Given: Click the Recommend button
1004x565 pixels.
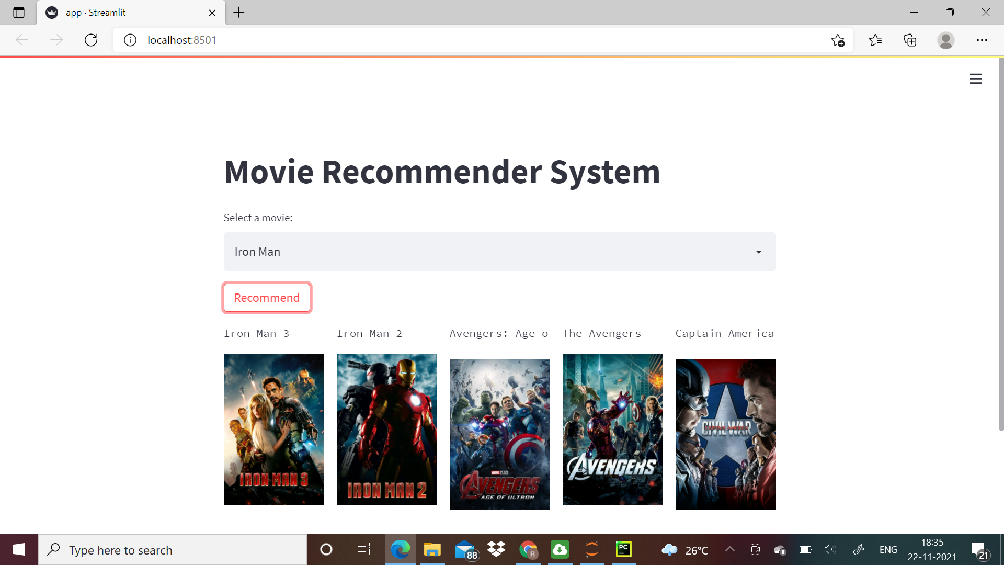Looking at the screenshot, I should pos(267,297).
